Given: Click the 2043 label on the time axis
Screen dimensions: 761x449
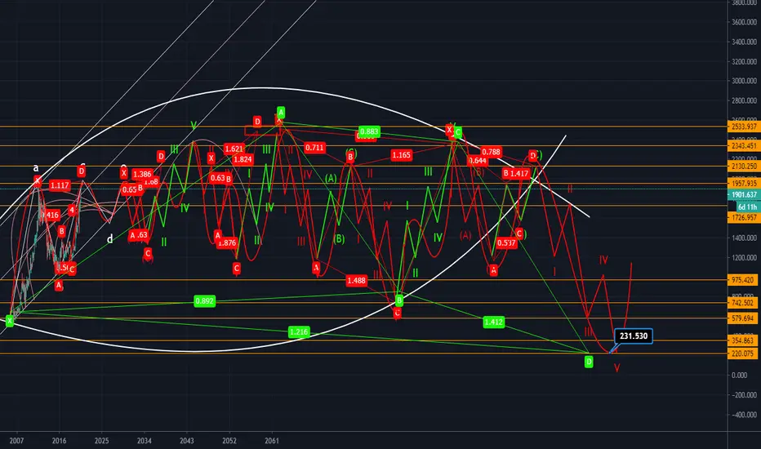Looking at the screenshot, I should [187, 441].
